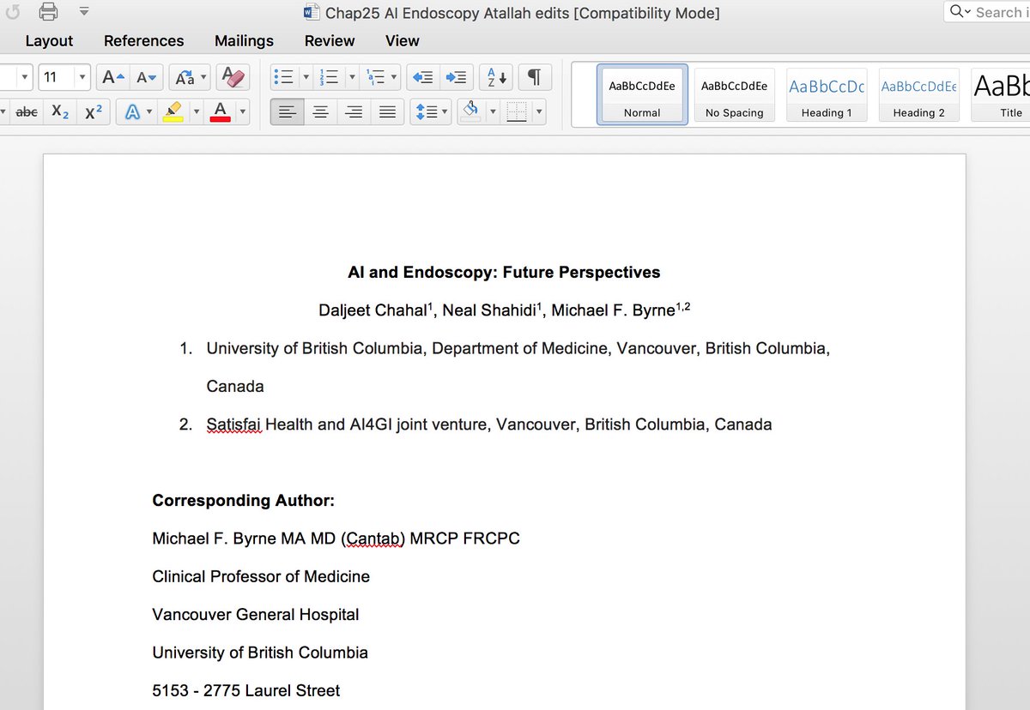The width and height of the screenshot is (1030, 710).
Task: Apply the Normal style
Action: coord(642,94)
